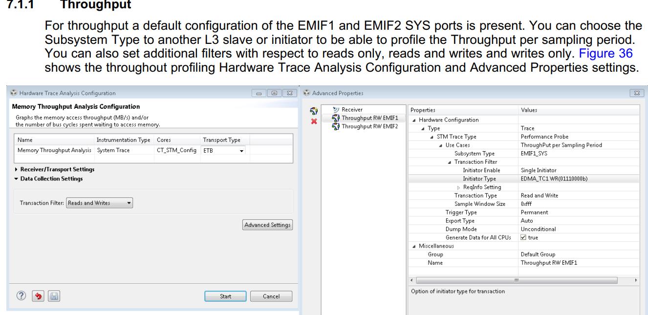The width and height of the screenshot is (648, 315).
Task: Collapse the Hardware Configuration group
Action: [x=414, y=120]
